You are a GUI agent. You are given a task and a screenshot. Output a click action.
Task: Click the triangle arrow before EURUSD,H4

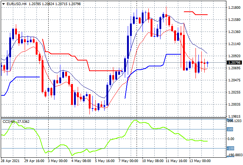click(3, 4)
